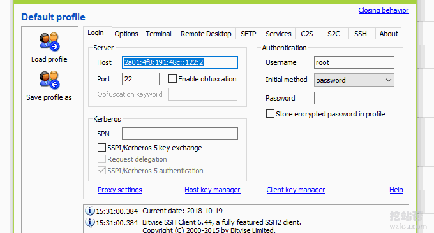
Task: Go to the Remote Desktop tab
Action: [206, 34]
